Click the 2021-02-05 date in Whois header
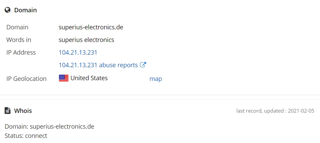 click(301, 111)
